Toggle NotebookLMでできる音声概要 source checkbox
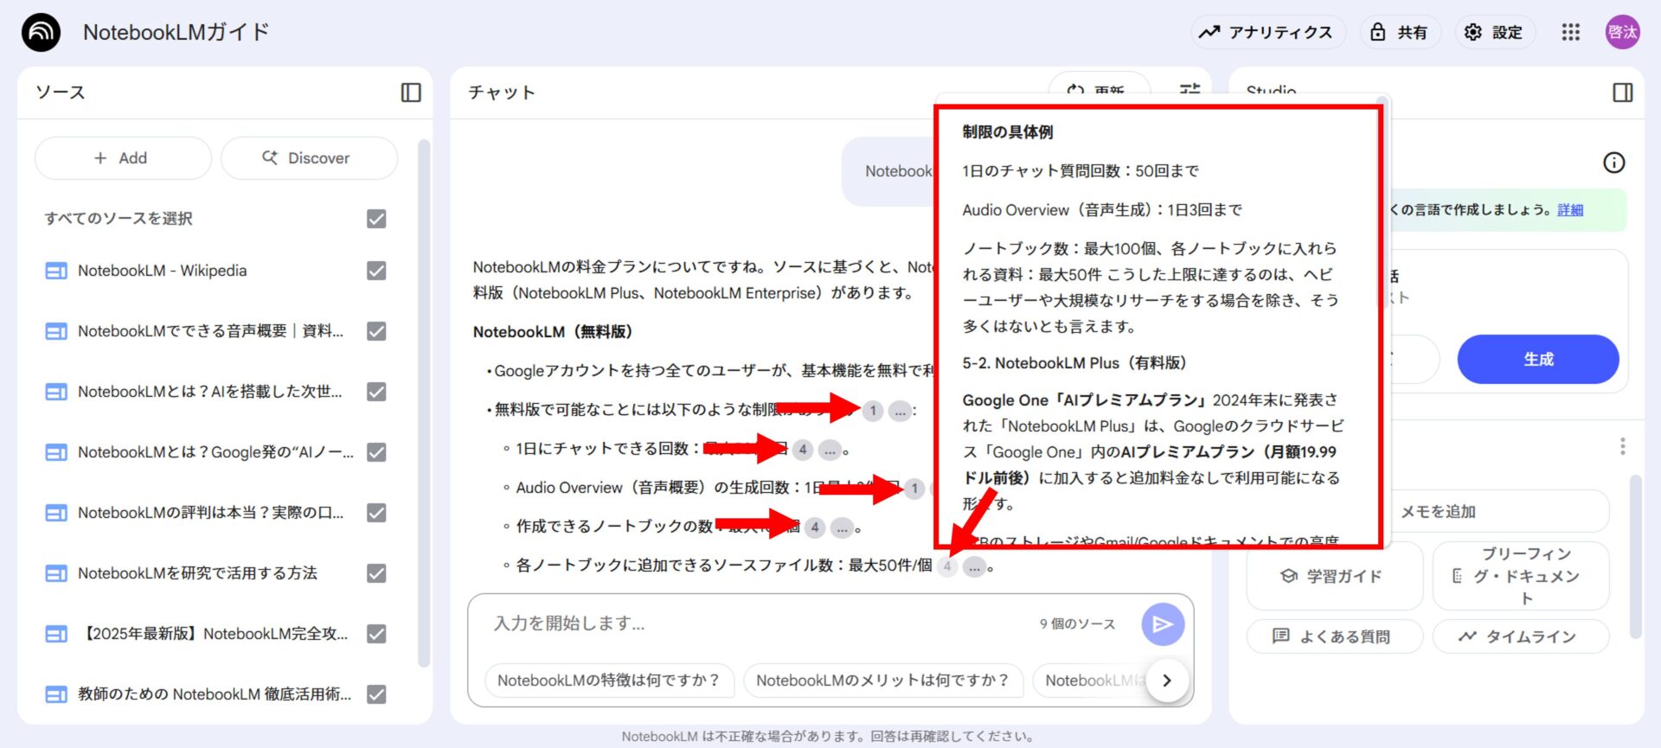Image resolution: width=1661 pixels, height=748 pixels. tap(376, 331)
